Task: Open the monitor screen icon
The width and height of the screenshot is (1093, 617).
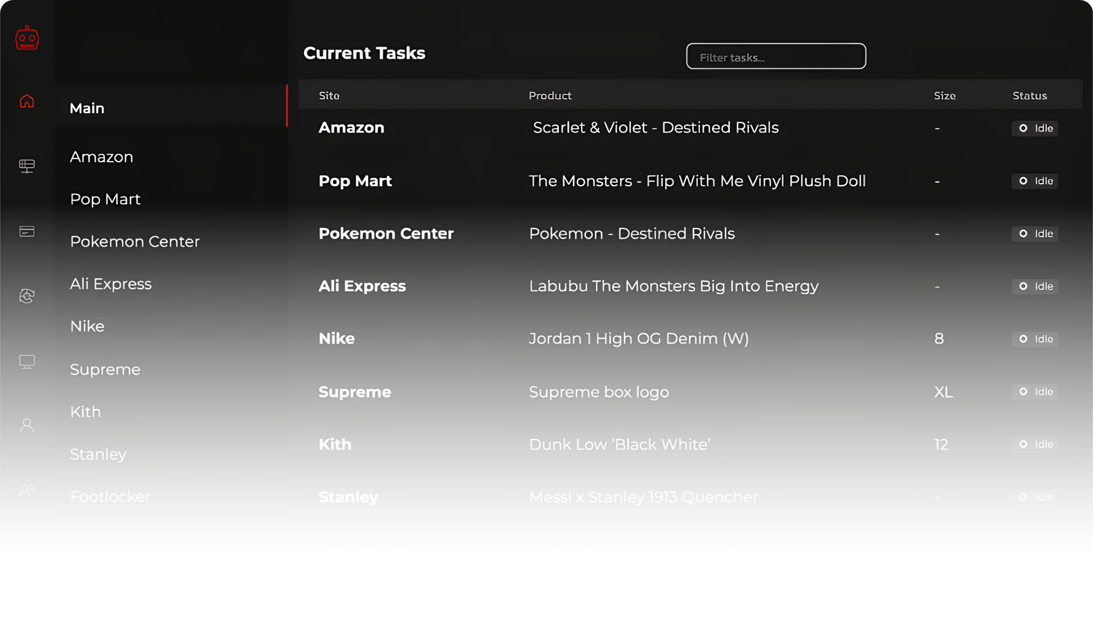Action: click(x=27, y=362)
